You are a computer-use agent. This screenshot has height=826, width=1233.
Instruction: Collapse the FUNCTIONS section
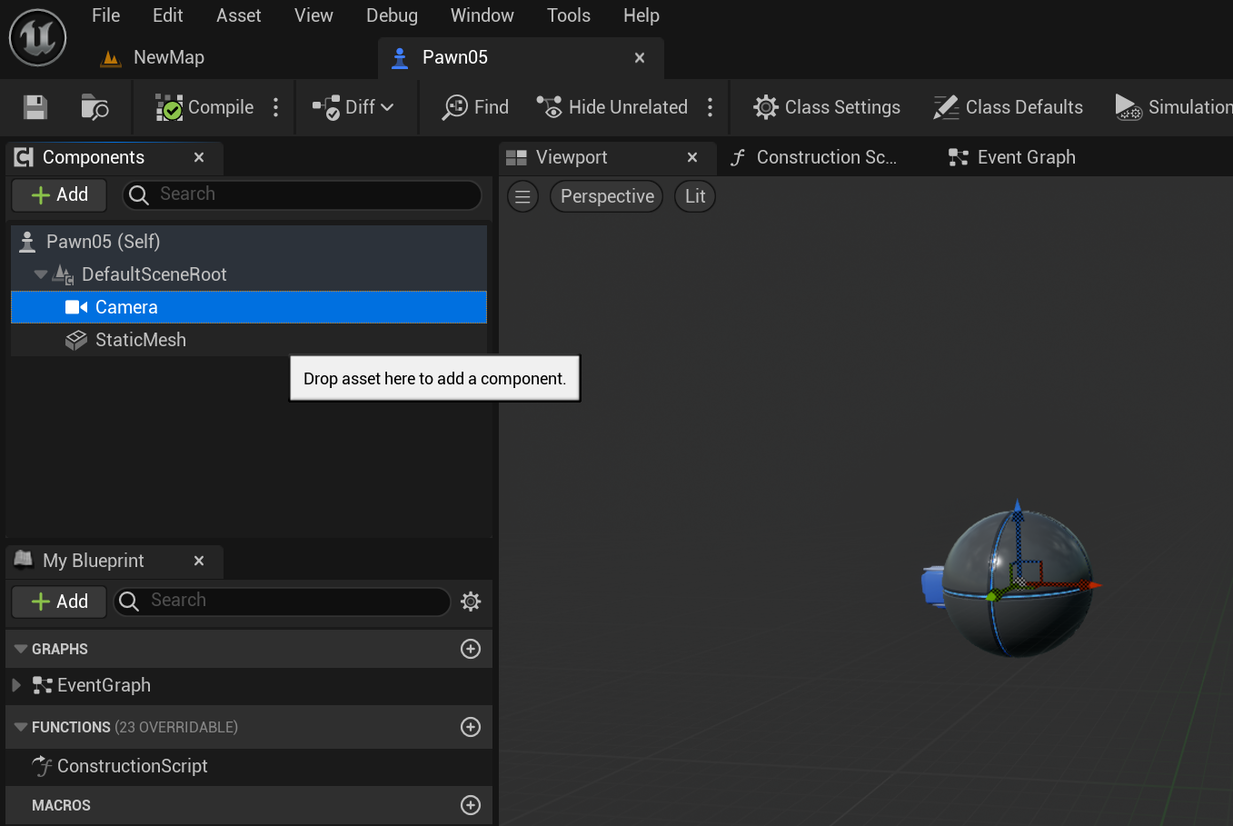tap(21, 727)
